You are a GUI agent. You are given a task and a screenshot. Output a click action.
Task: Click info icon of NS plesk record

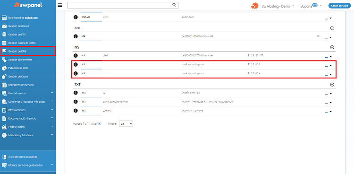[x=76, y=55]
